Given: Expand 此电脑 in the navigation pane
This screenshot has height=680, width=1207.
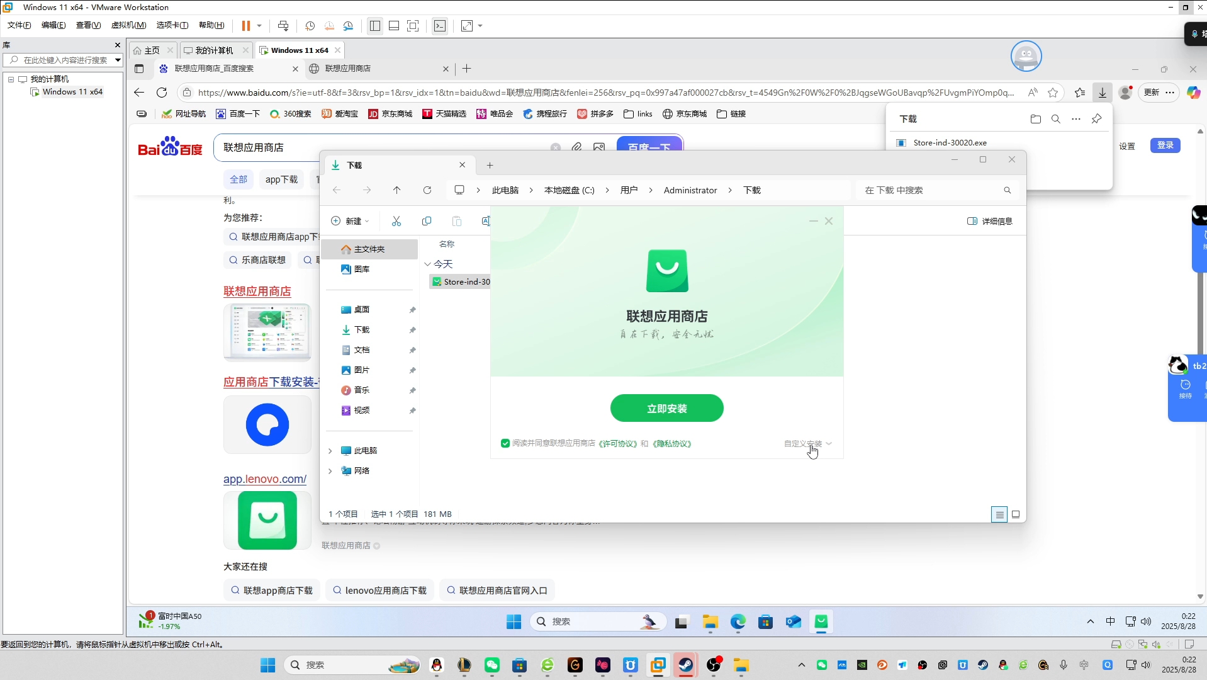Looking at the screenshot, I should 330,451.
